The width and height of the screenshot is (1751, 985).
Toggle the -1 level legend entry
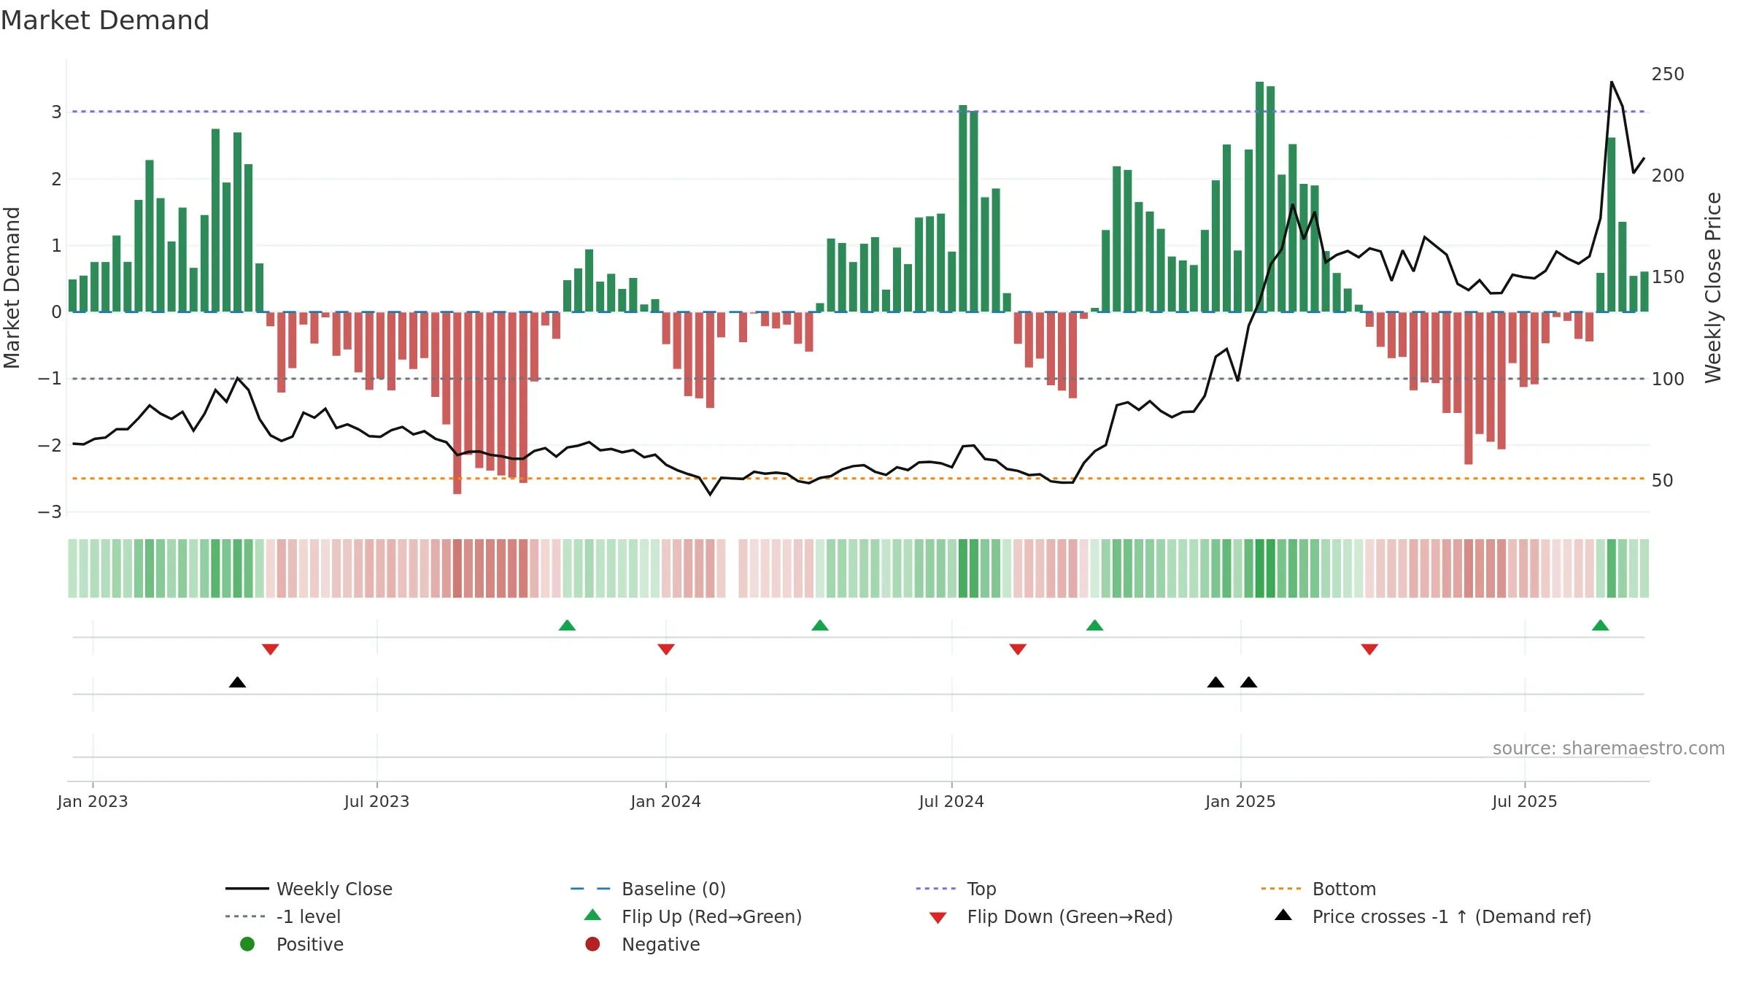(283, 916)
